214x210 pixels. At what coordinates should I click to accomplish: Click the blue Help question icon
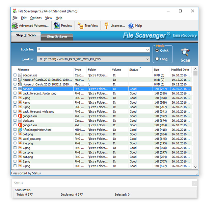click(131, 26)
